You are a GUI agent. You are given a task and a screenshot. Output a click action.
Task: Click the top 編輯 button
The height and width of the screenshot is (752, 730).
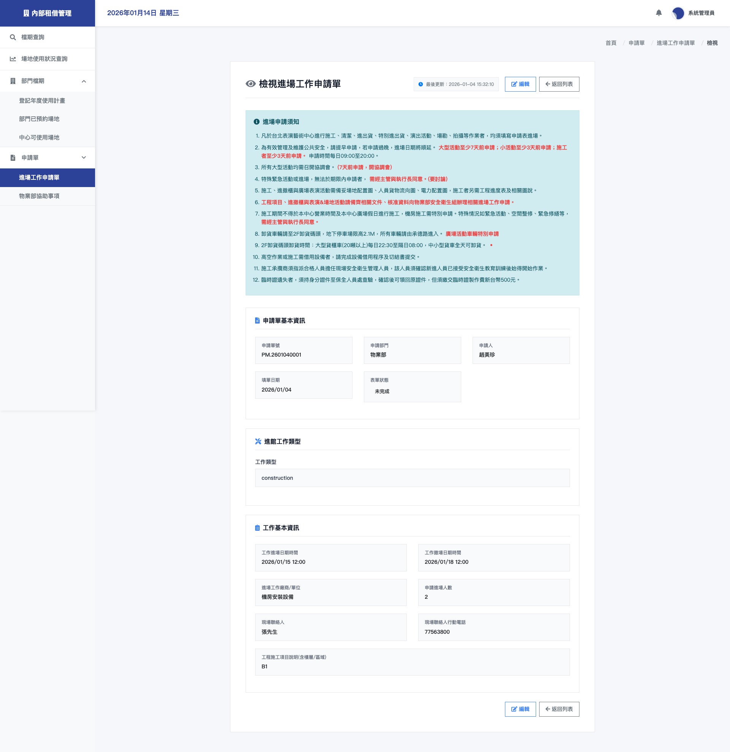pyautogui.click(x=520, y=84)
